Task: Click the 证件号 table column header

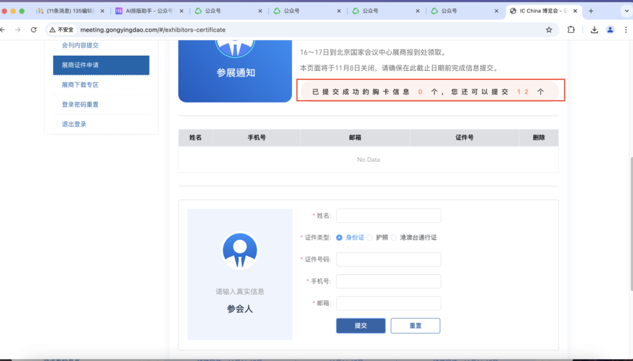Action: [x=464, y=138]
